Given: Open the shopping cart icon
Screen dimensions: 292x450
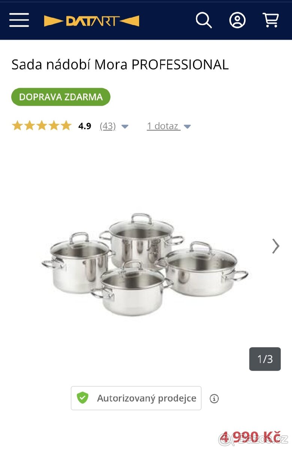Looking at the screenshot, I should click(x=271, y=20).
